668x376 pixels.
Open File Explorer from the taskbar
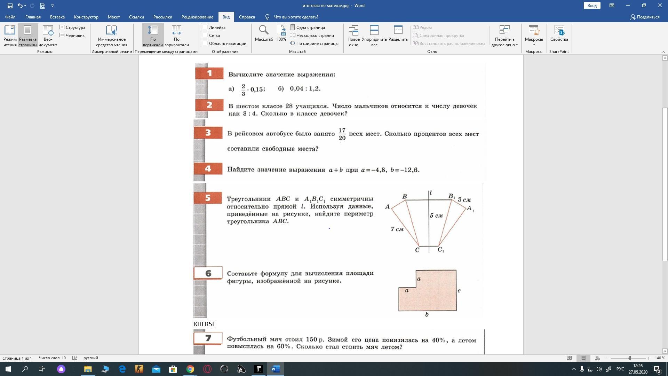[x=88, y=369]
